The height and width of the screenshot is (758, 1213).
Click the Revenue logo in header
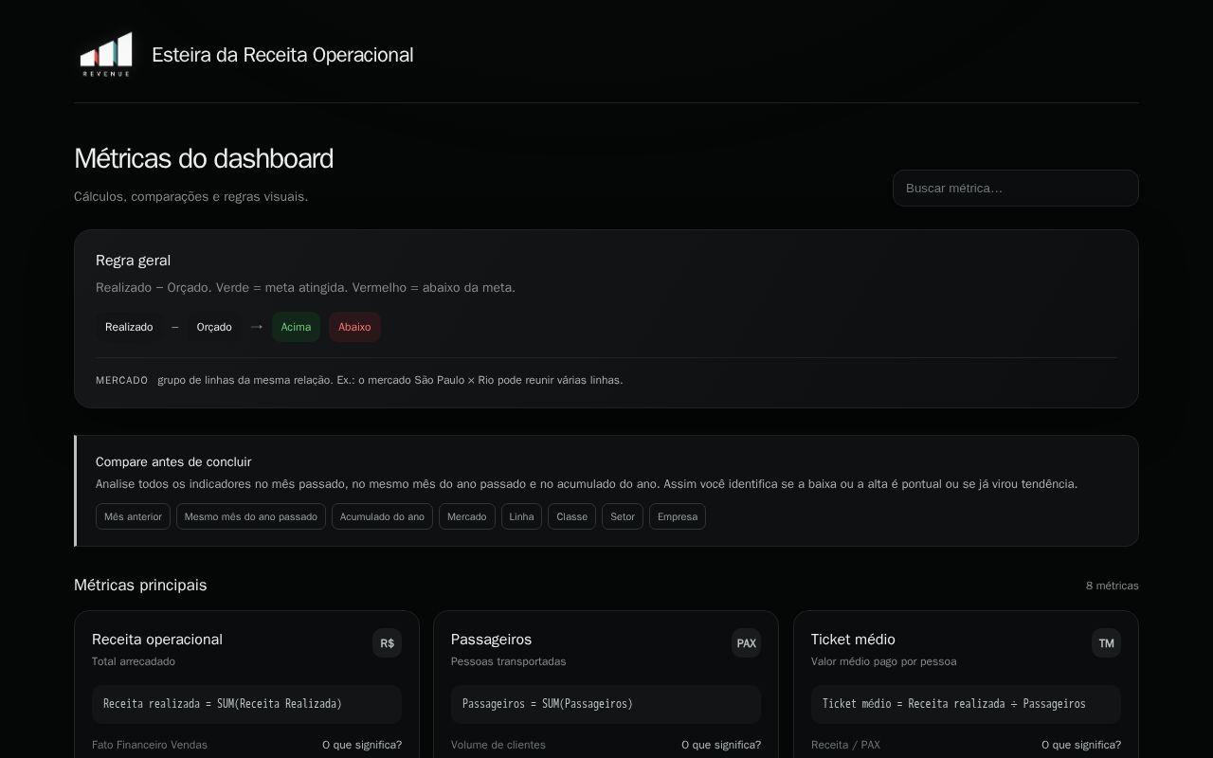click(x=105, y=54)
